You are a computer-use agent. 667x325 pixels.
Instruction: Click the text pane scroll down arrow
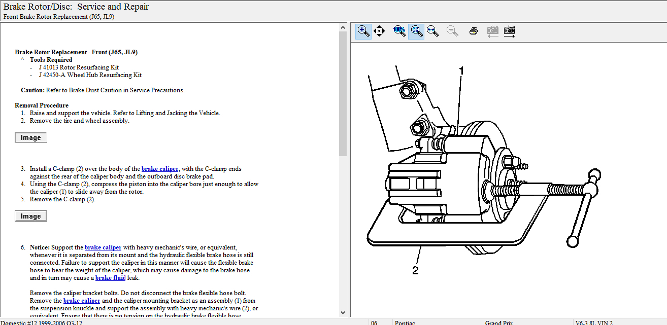343,313
